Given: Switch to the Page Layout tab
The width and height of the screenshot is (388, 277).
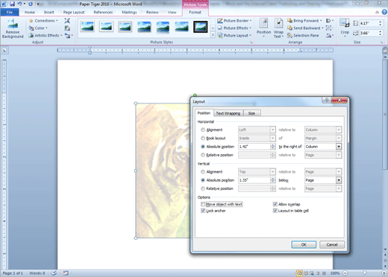Looking at the screenshot, I should click(74, 12).
